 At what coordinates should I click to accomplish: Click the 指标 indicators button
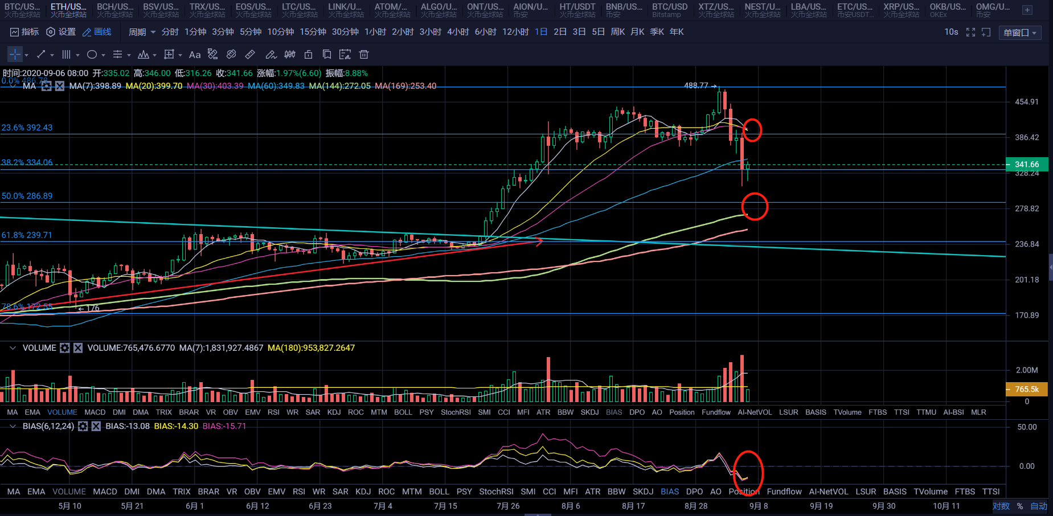[24, 32]
